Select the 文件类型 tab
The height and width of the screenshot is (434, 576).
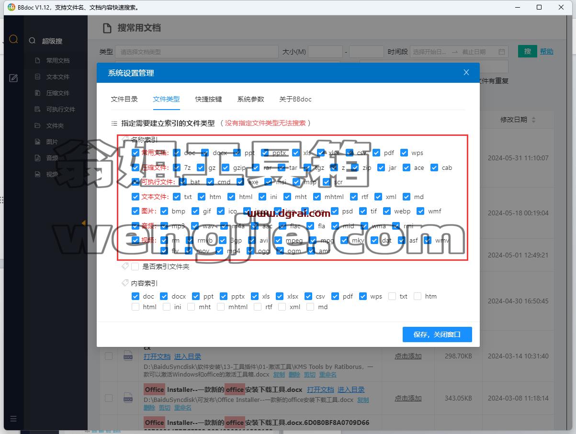(166, 99)
